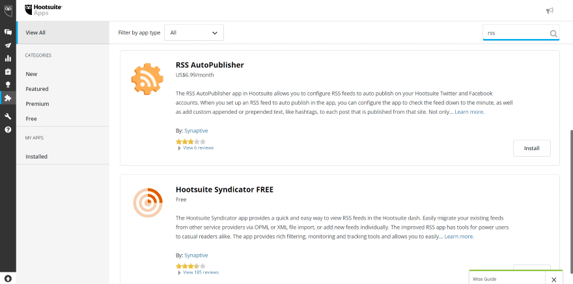Select the Premium category
Screen dimensions: 573x284
point(37,104)
